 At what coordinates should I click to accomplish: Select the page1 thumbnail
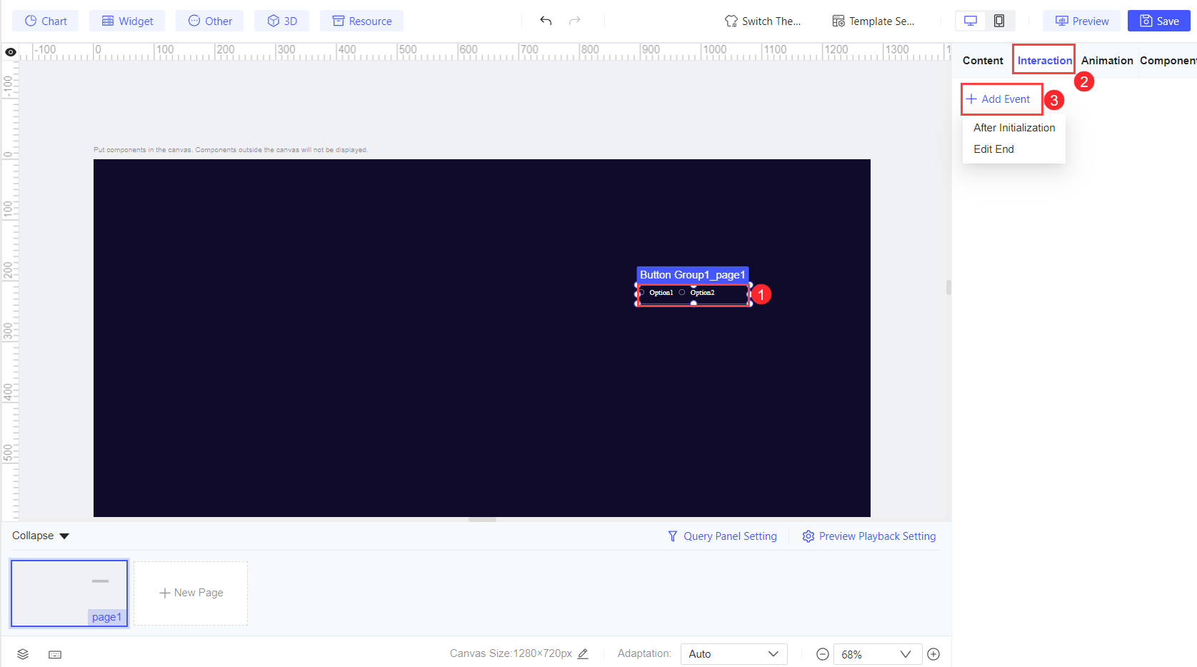[x=69, y=593]
